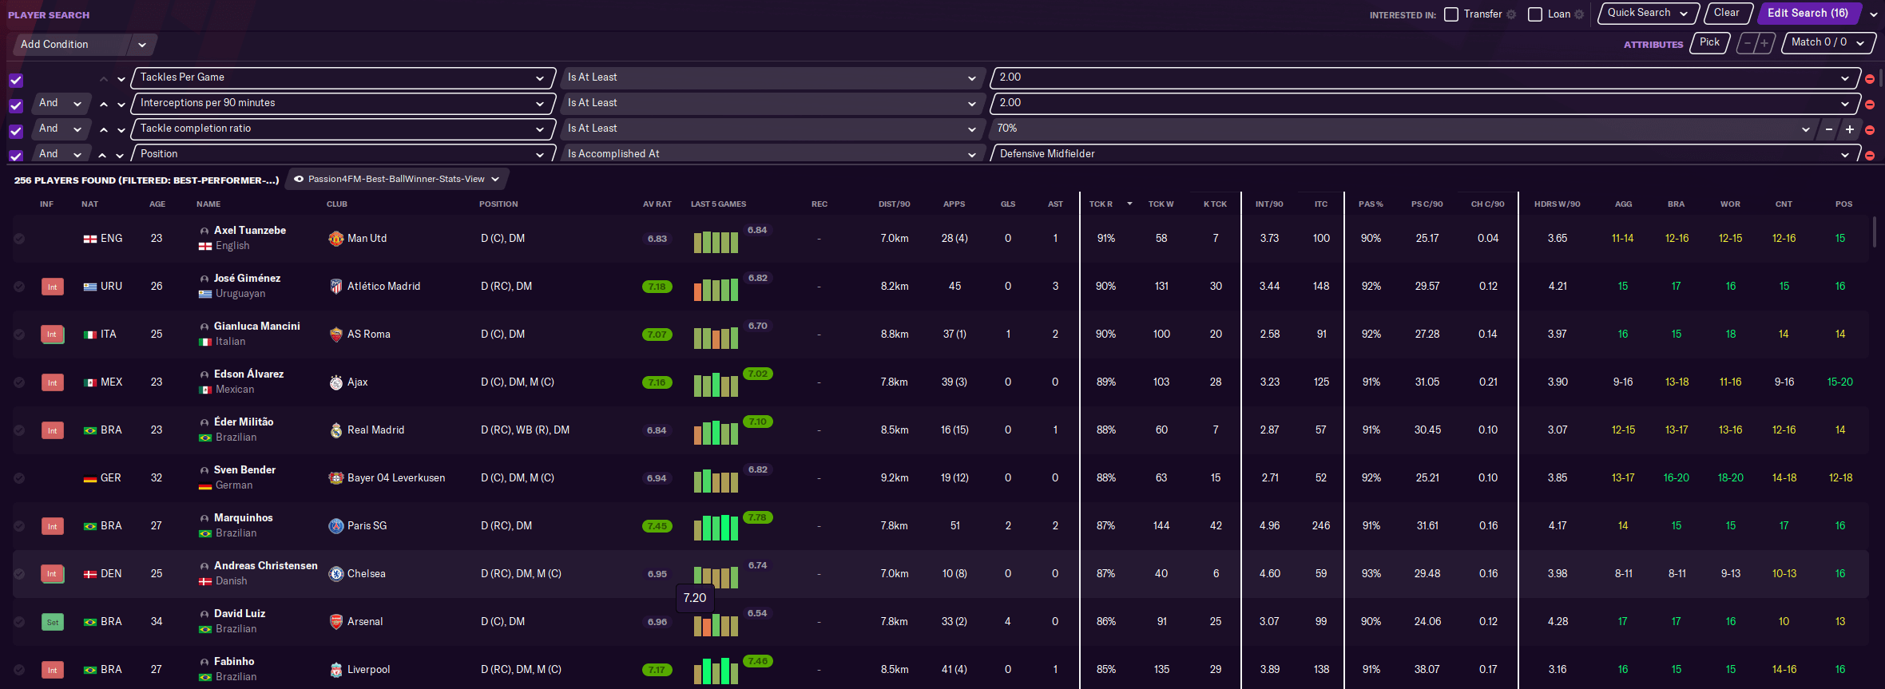
Task: Open Atlético Madrid club crest
Action: click(336, 286)
